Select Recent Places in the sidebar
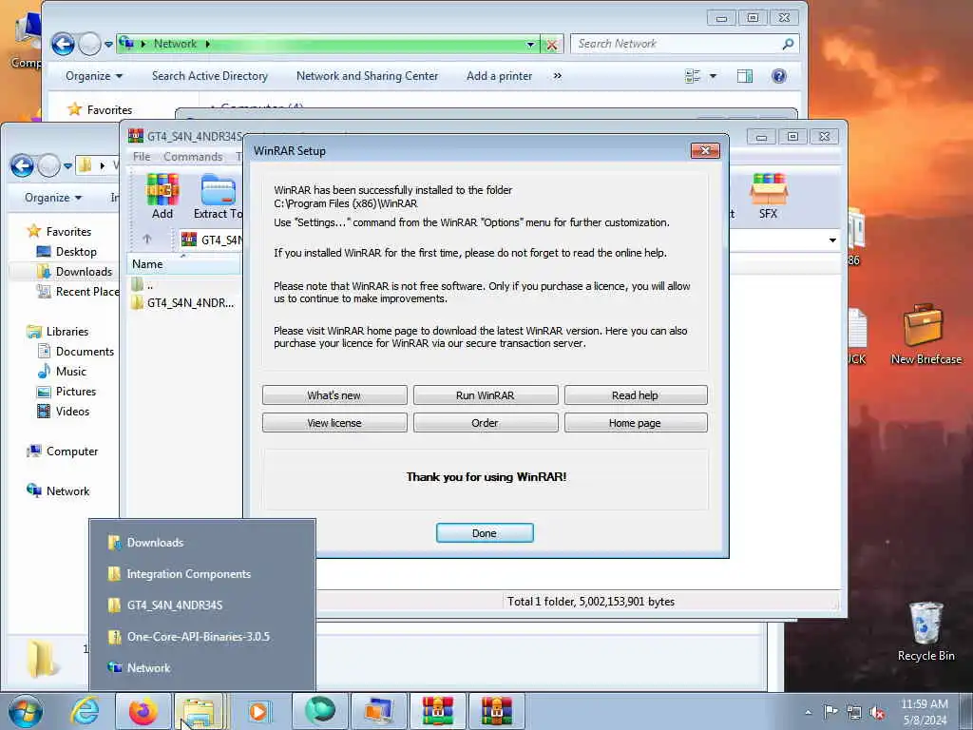The image size is (973, 730). pos(78,291)
